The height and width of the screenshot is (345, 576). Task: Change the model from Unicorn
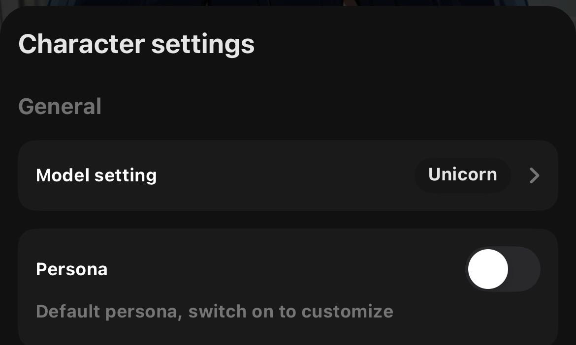pos(462,175)
